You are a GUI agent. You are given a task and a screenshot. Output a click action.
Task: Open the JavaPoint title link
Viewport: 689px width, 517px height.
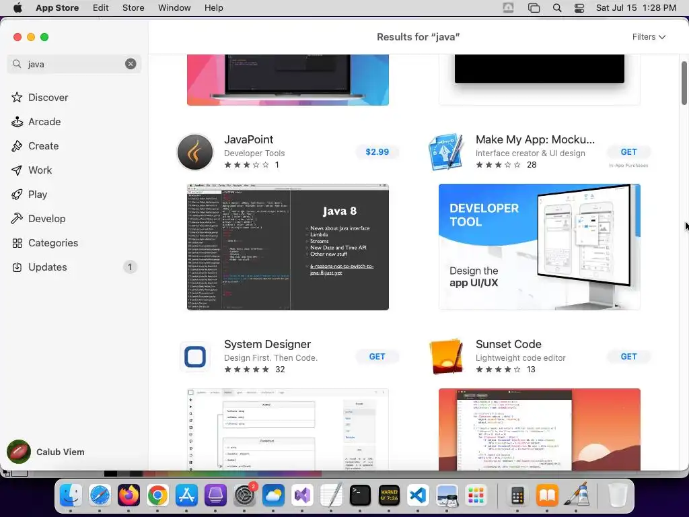coord(249,139)
